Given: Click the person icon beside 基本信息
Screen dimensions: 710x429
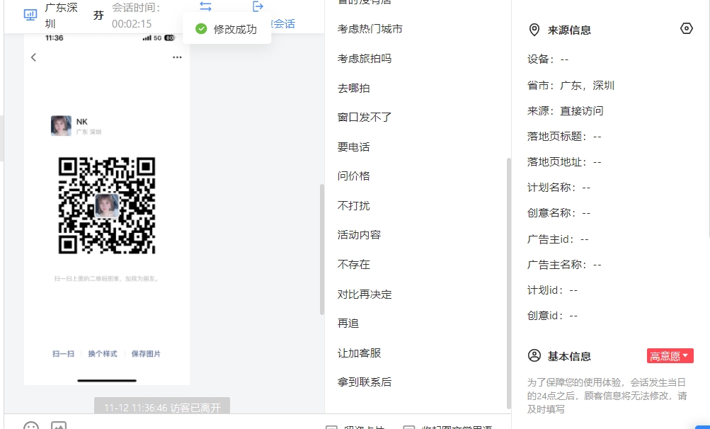Looking at the screenshot, I should point(534,355).
